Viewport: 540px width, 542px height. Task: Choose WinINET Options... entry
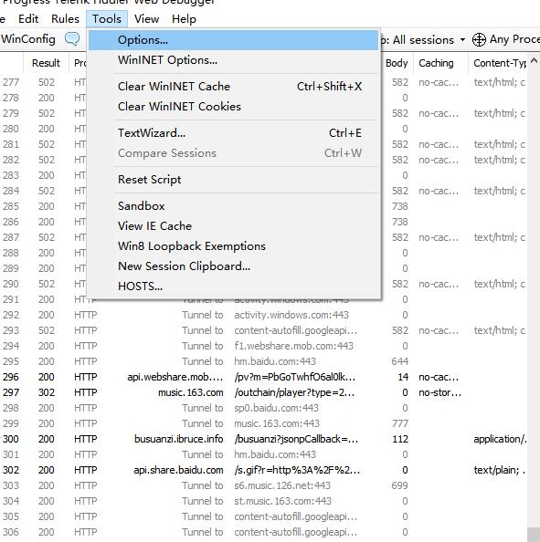coord(234,60)
